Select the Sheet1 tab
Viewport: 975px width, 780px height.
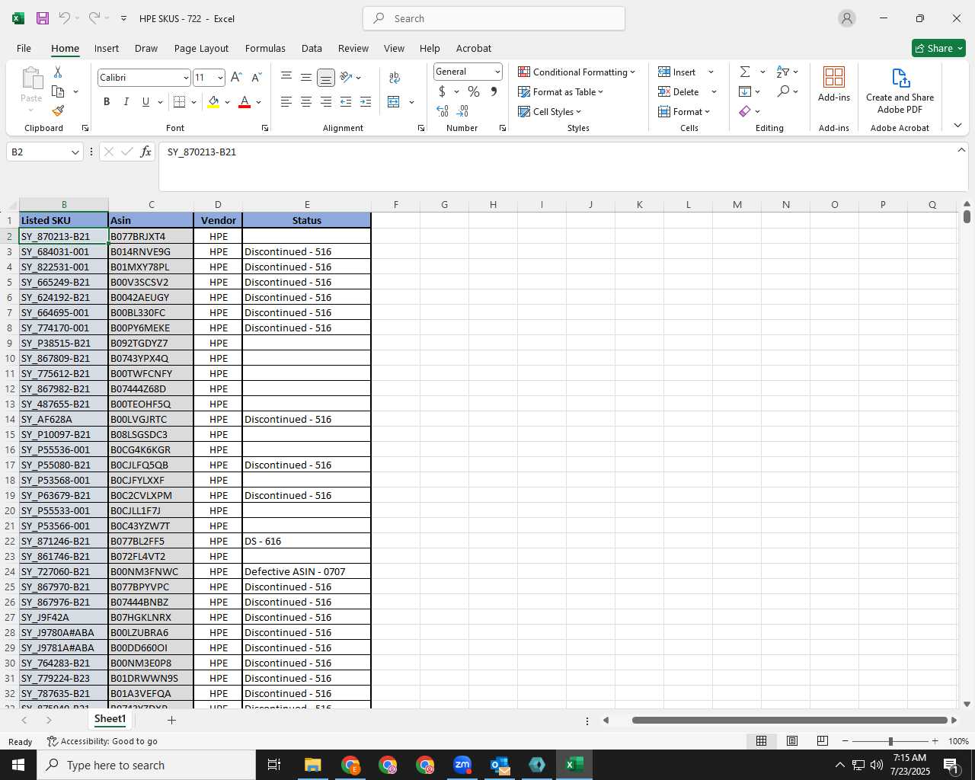click(x=110, y=719)
